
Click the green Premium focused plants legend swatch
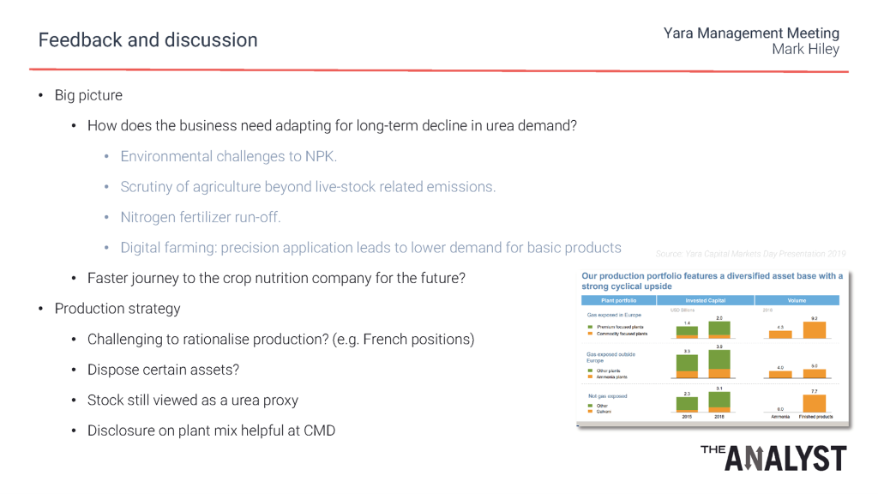[590, 327]
